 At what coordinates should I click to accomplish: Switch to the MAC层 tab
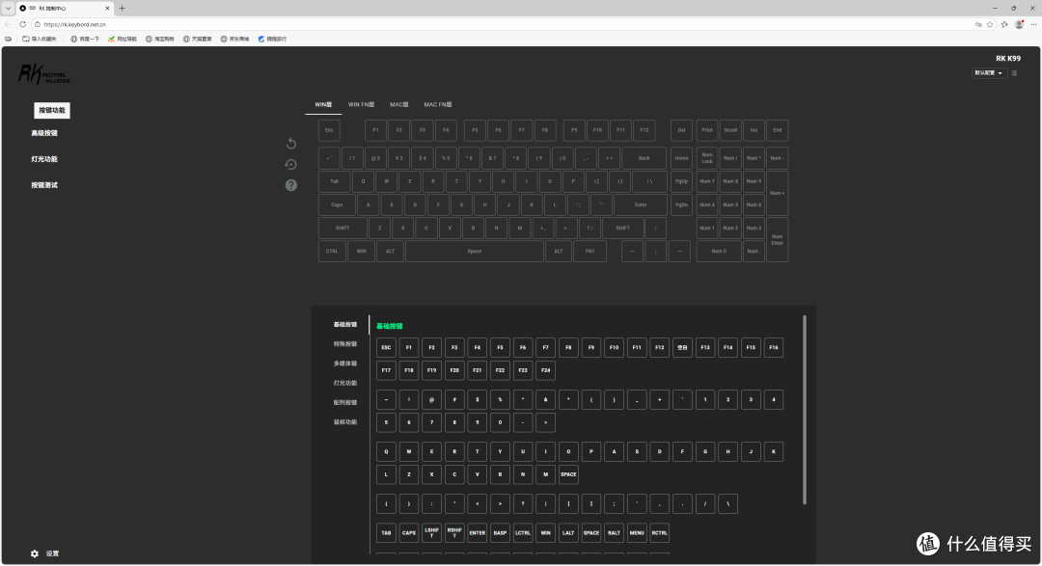click(x=398, y=105)
